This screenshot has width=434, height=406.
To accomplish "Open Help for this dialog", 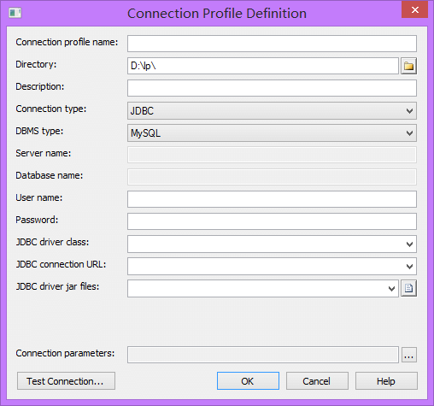I will tap(386, 381).
